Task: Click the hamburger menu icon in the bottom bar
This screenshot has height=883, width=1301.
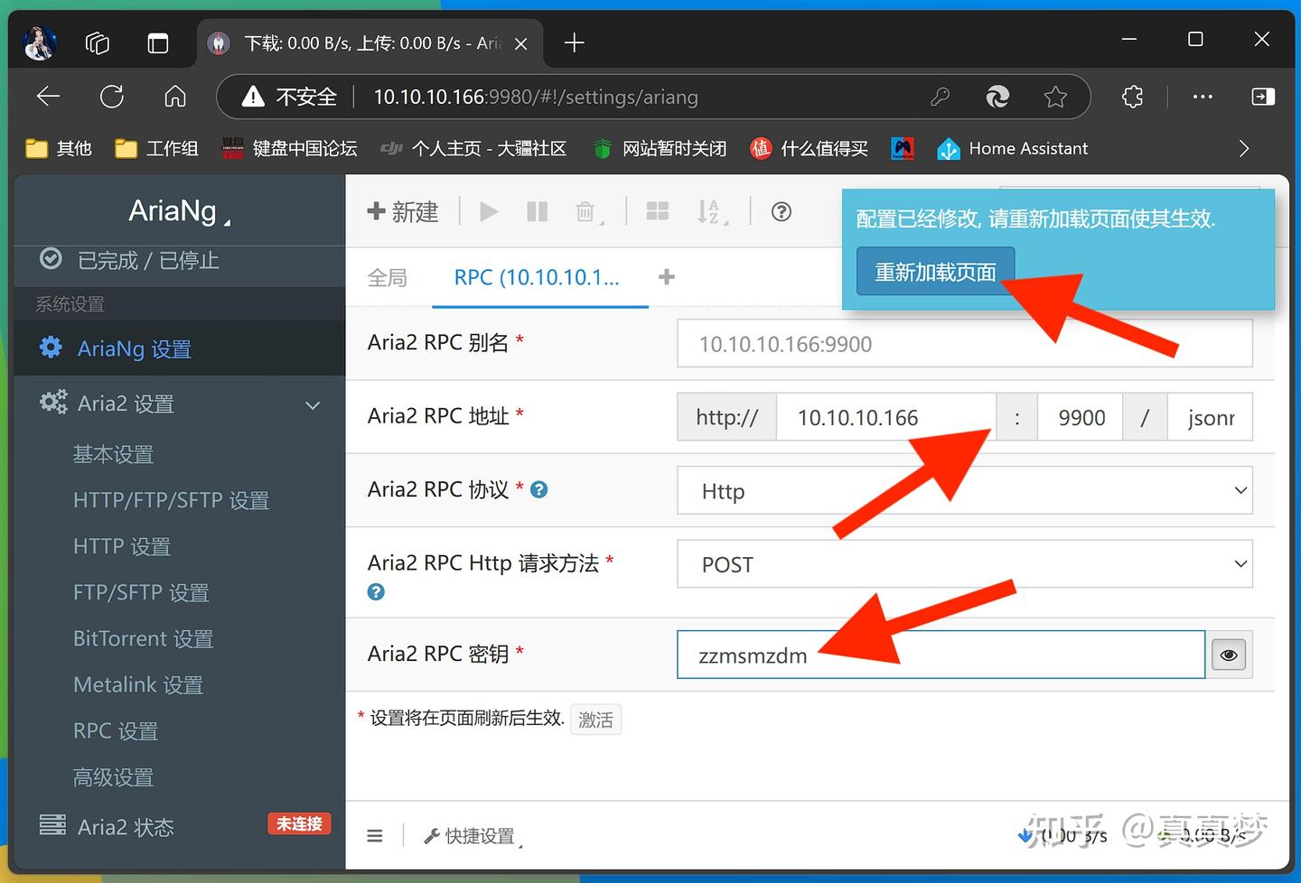Action: click(x=375, y=835)
